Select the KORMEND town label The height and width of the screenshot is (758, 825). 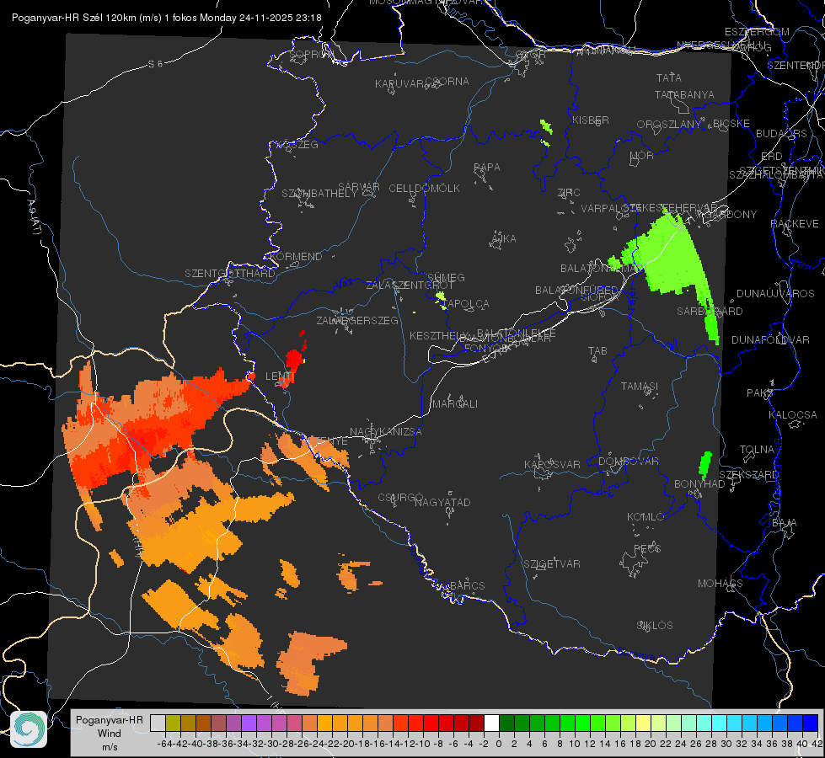click(x=295, y=257)
